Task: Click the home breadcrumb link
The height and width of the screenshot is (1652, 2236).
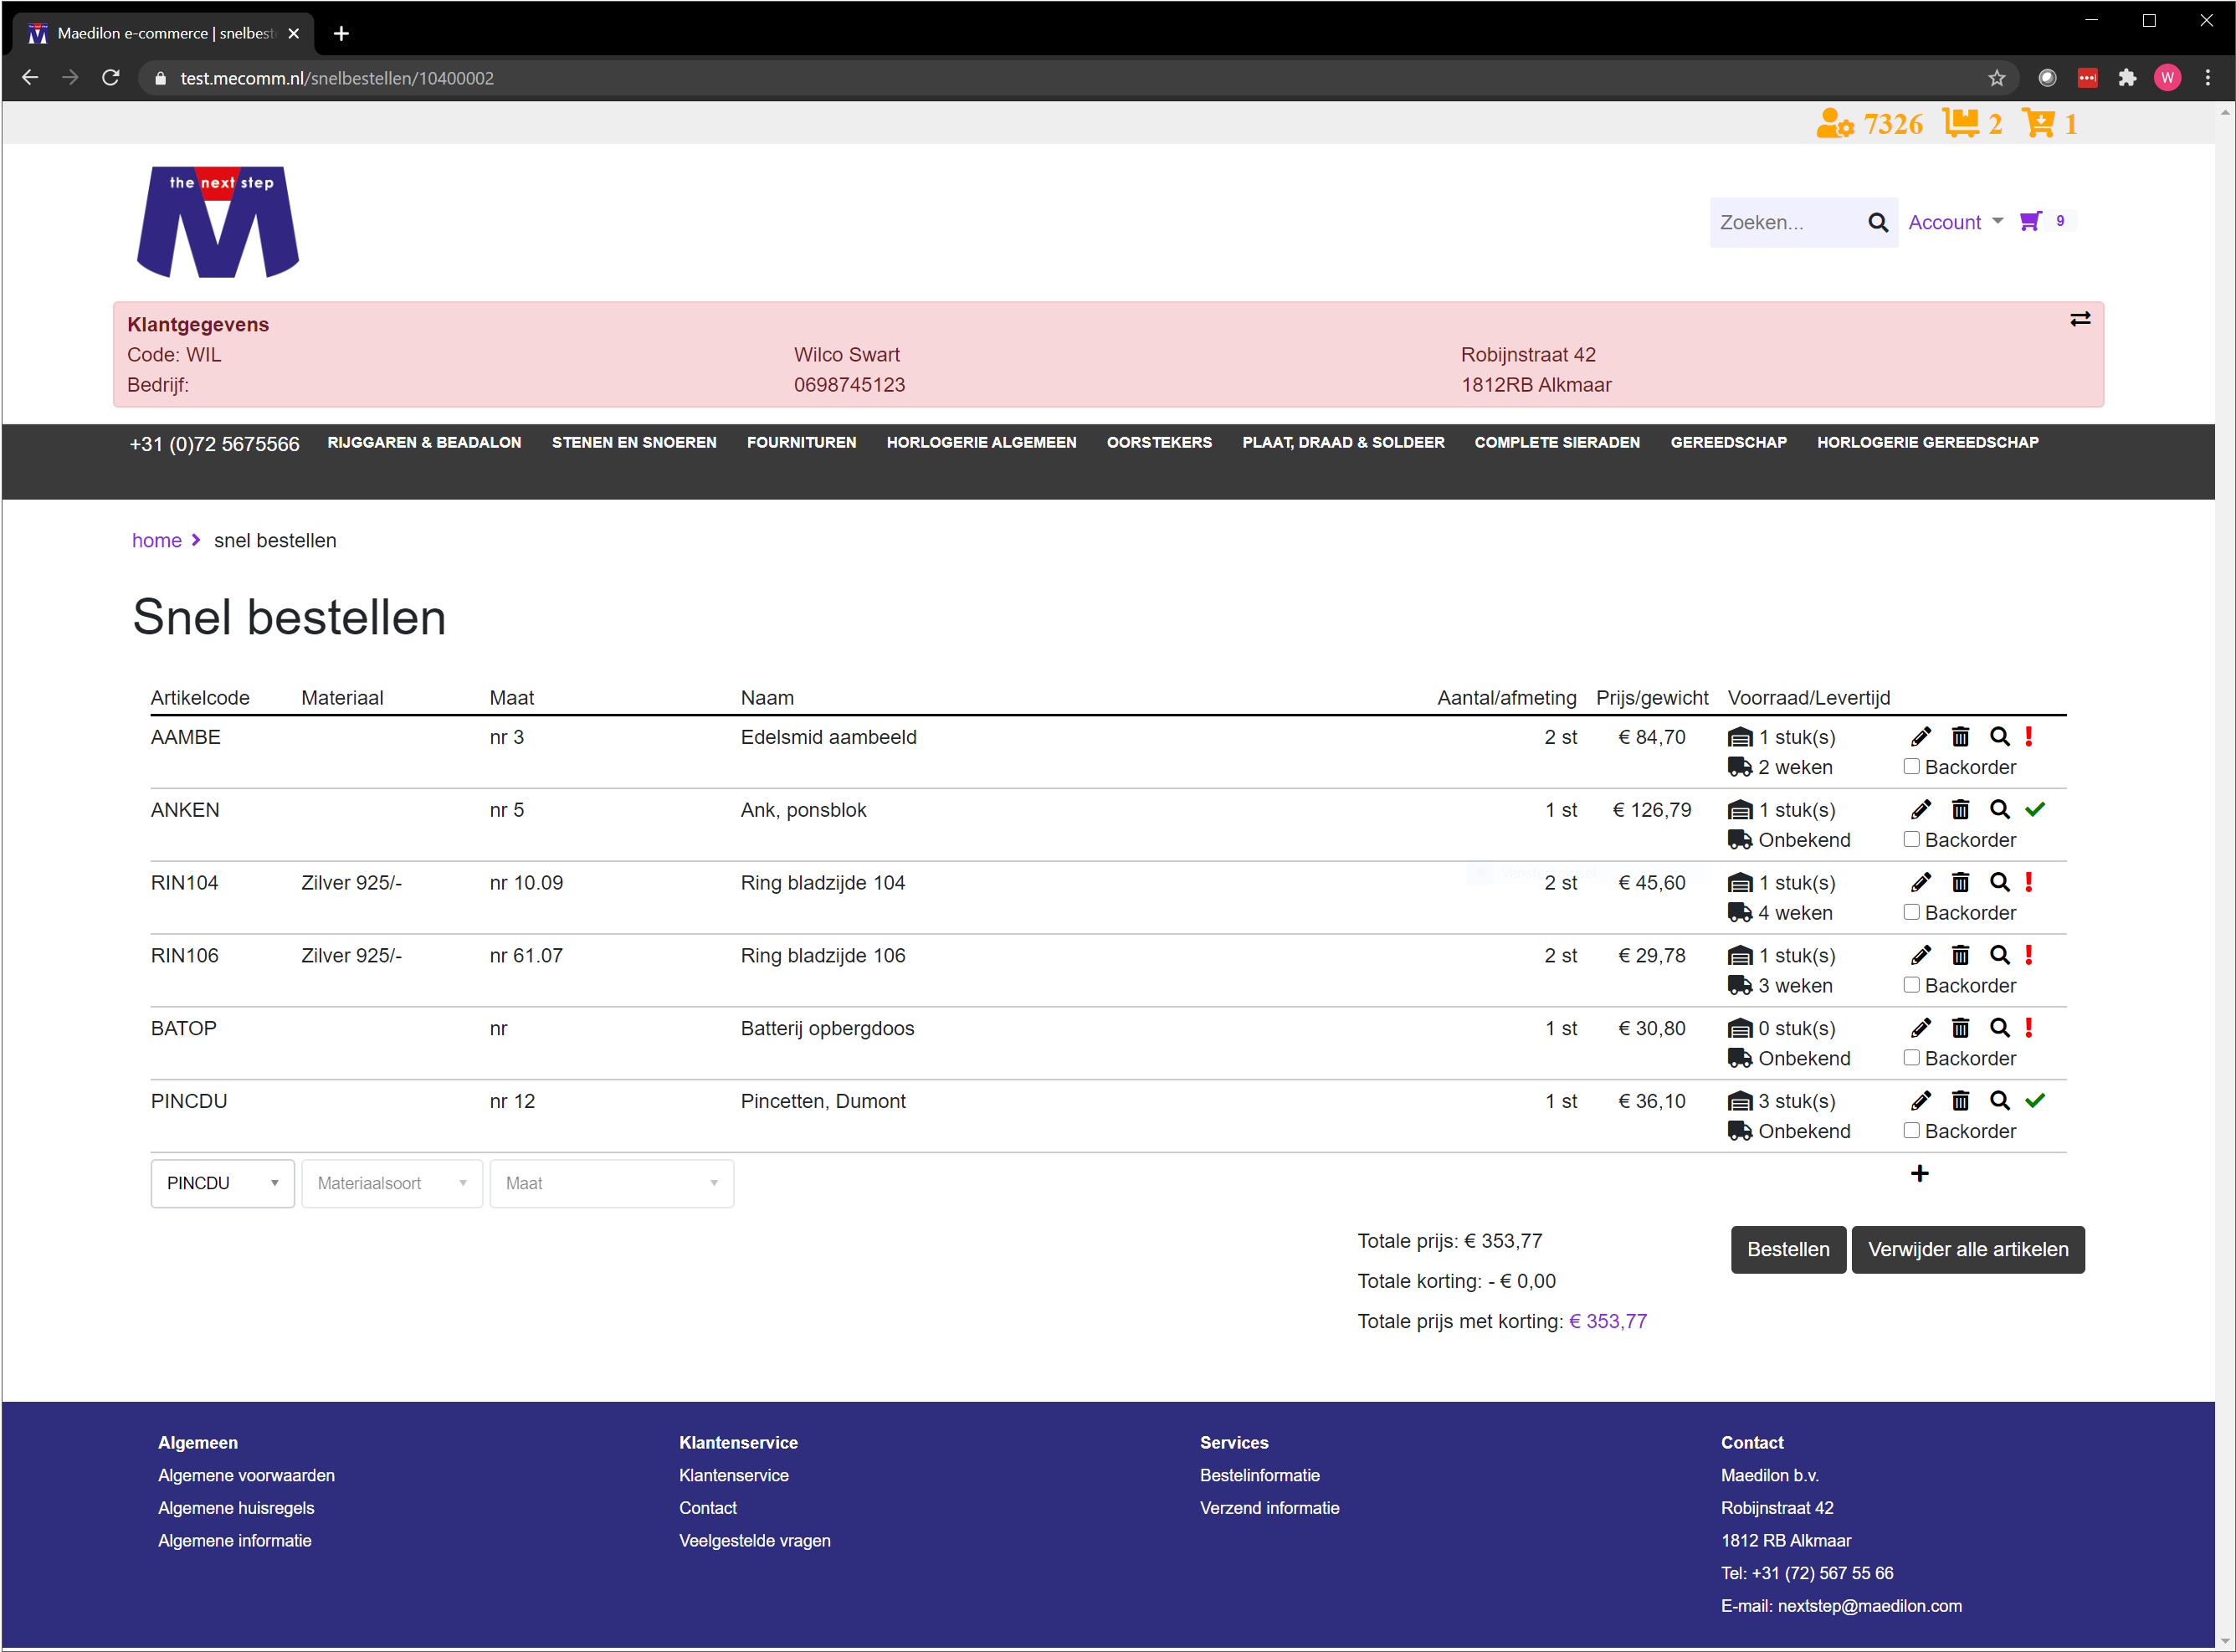Action: (157, 540)
